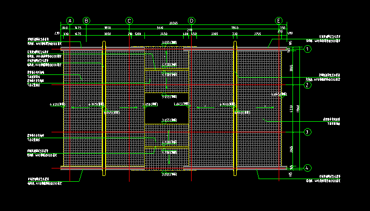Select grid axis bubble 3
The image size is (370, 211).
click(x=307, y=132)
